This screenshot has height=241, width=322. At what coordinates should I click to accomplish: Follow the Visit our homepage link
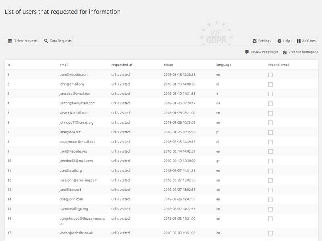[303, 52]
